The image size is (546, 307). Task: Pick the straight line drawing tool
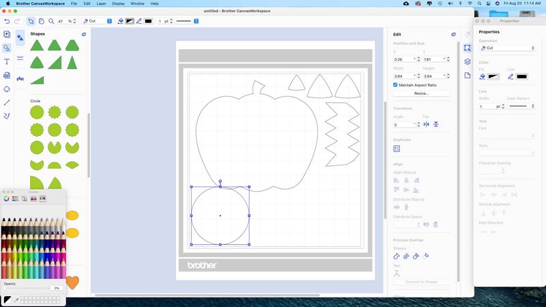pyautogui.click(x=7, y=102)
